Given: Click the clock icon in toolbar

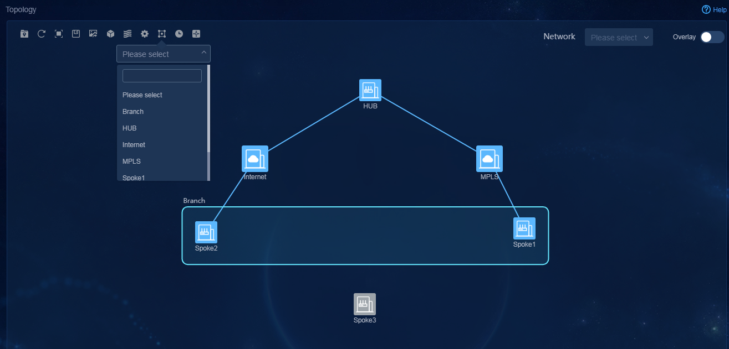Looking at the screenshot, I should coord(179,34).
